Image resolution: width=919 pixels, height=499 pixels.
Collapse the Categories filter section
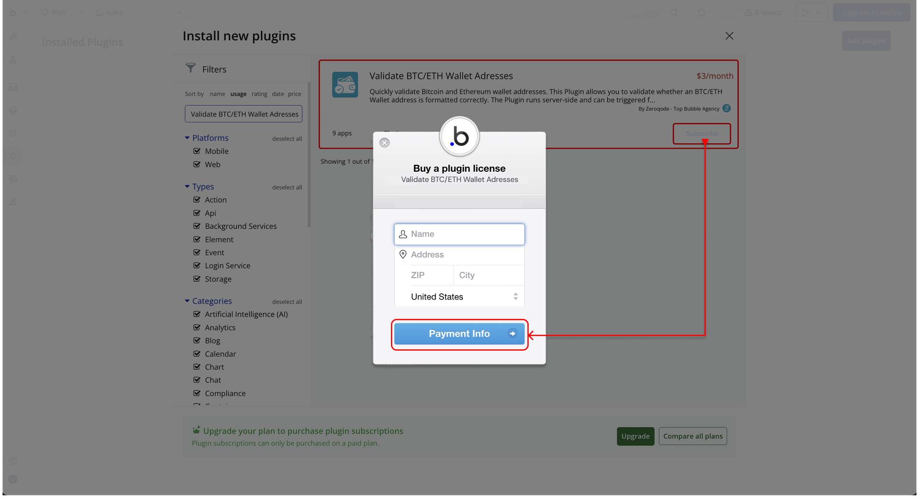187,301
